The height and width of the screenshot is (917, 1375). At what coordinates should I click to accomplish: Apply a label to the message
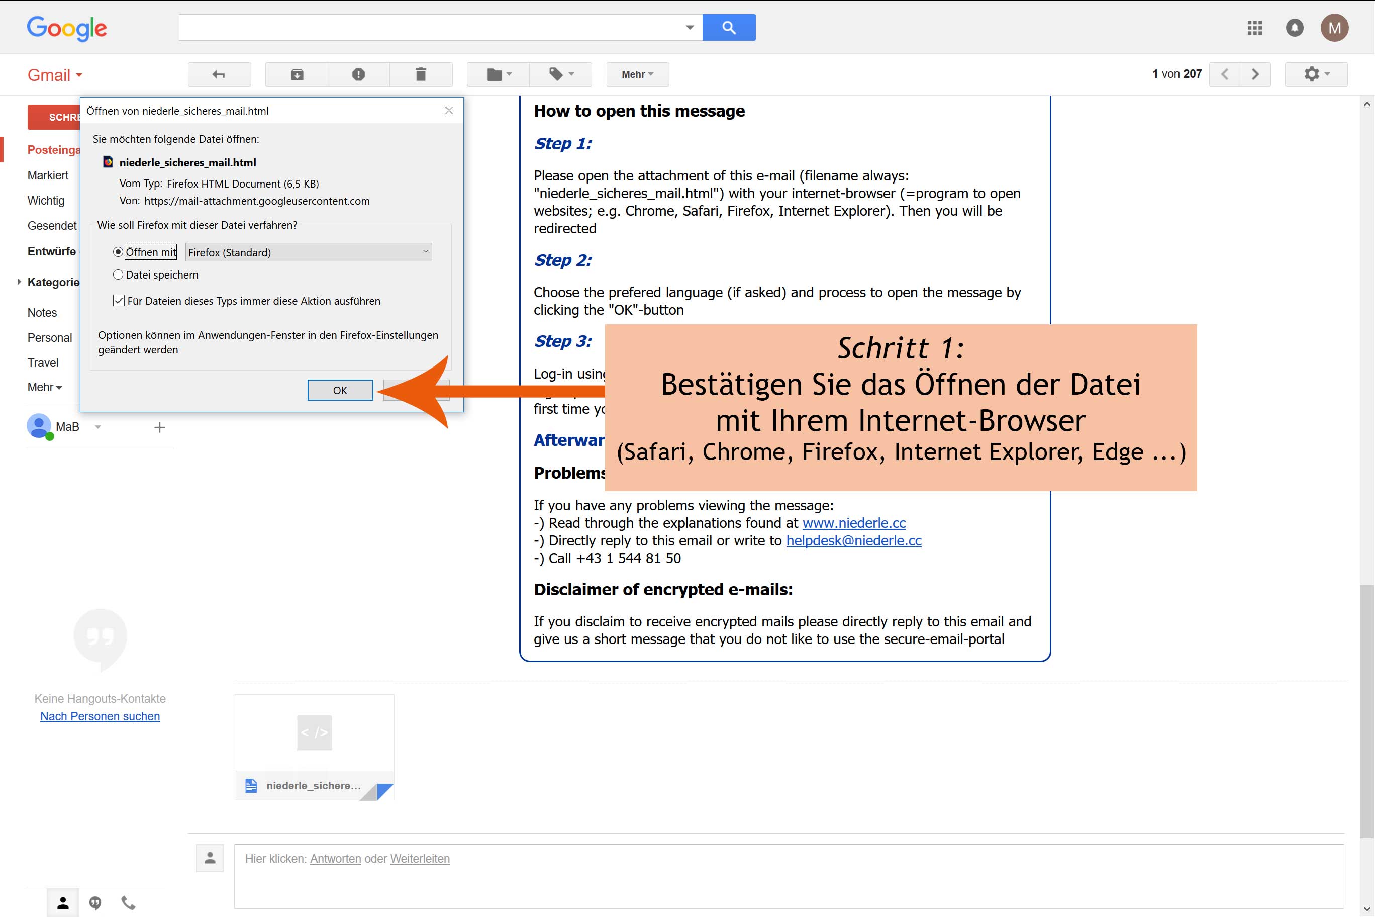click(x=560, y=74)
